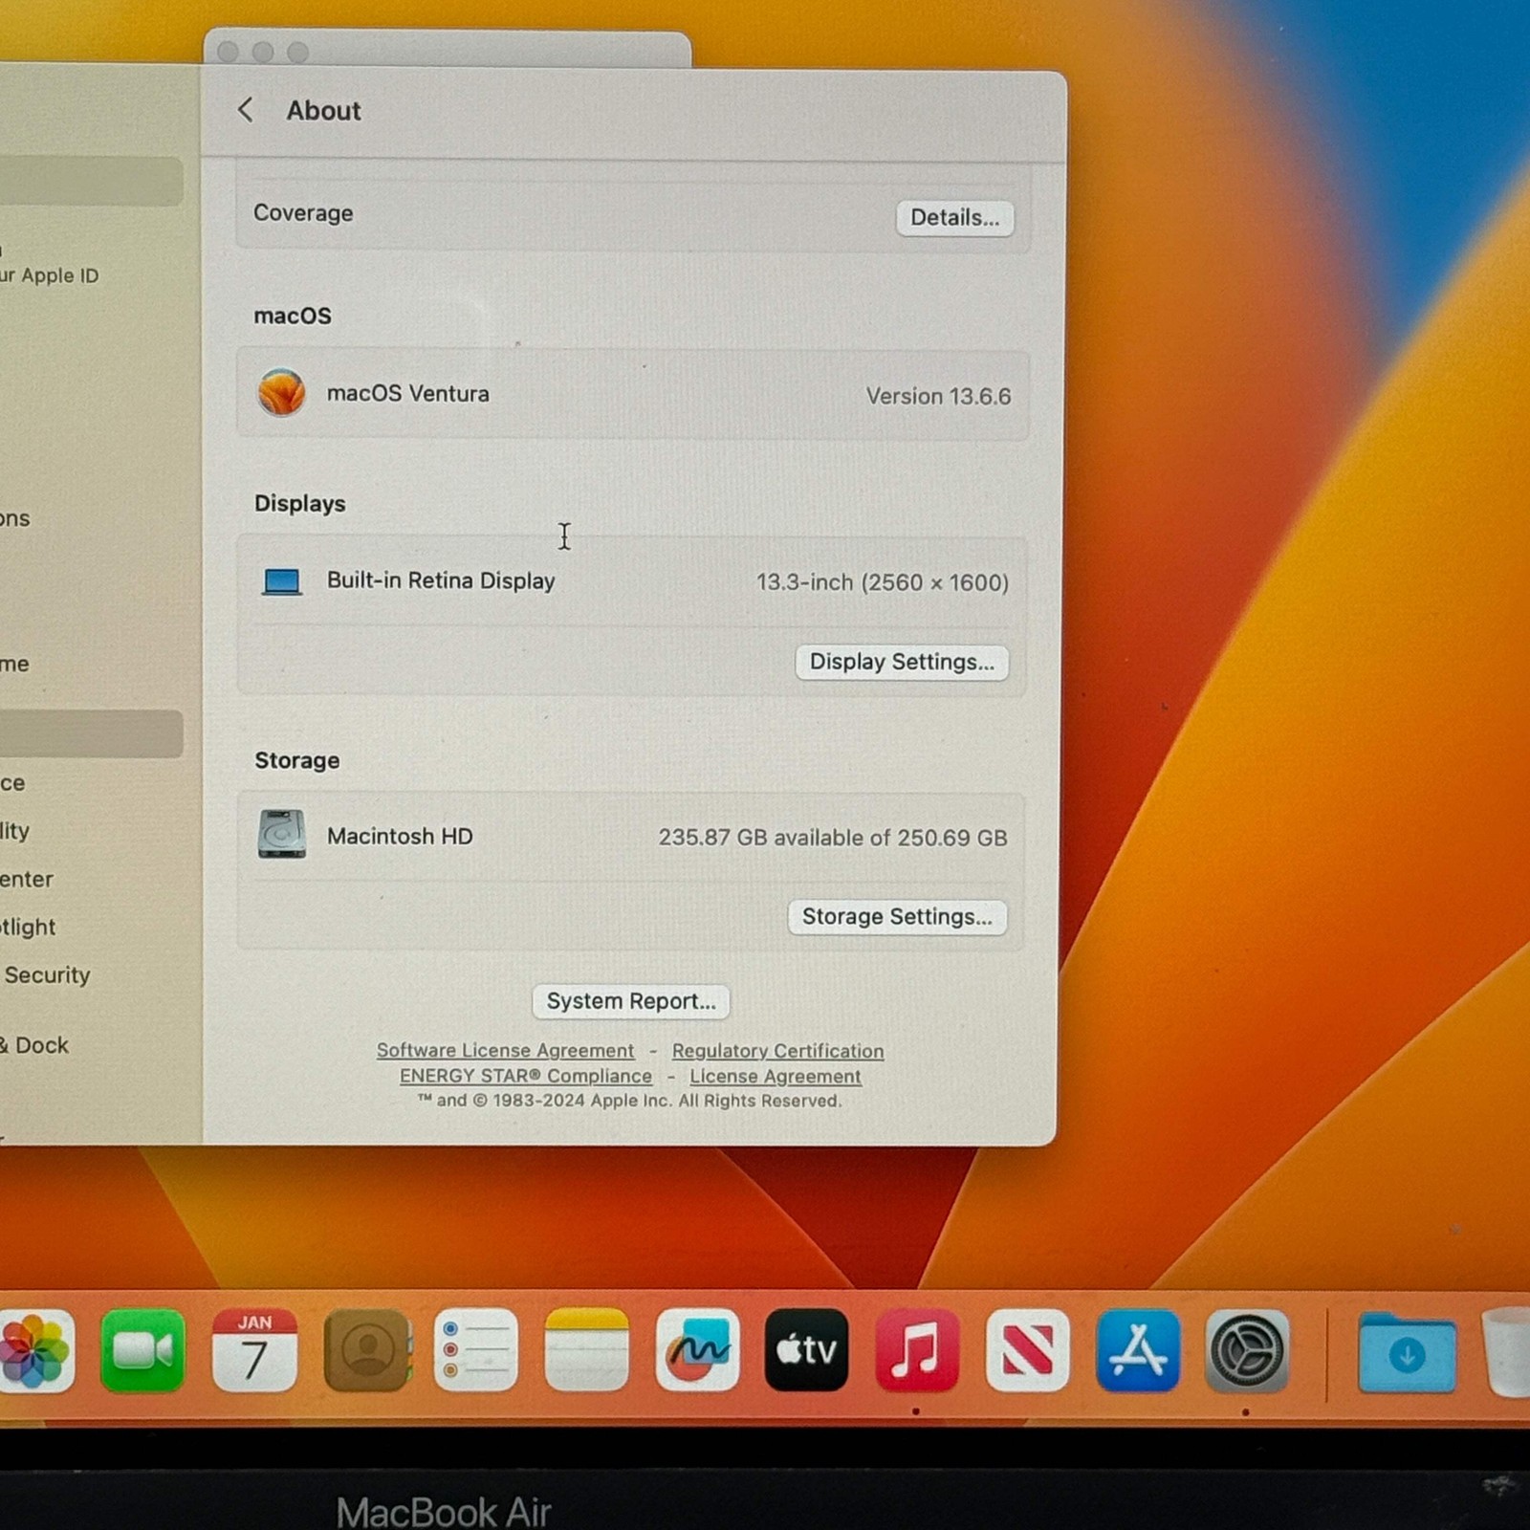Open the Notes app icon
The width and height of the screenshot is (1530, 1530).
pyautogui.click(x=586, y=1350)
